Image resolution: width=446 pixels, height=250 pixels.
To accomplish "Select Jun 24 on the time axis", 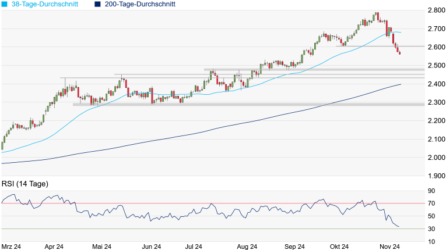I will 151,247.
